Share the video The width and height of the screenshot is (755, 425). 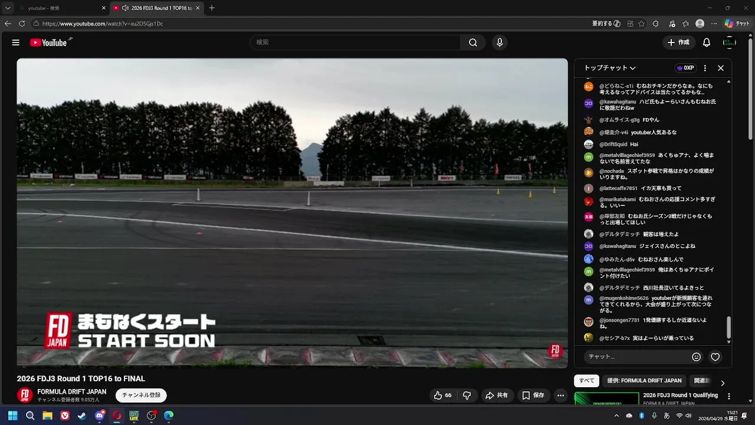[x=497, y=395]
